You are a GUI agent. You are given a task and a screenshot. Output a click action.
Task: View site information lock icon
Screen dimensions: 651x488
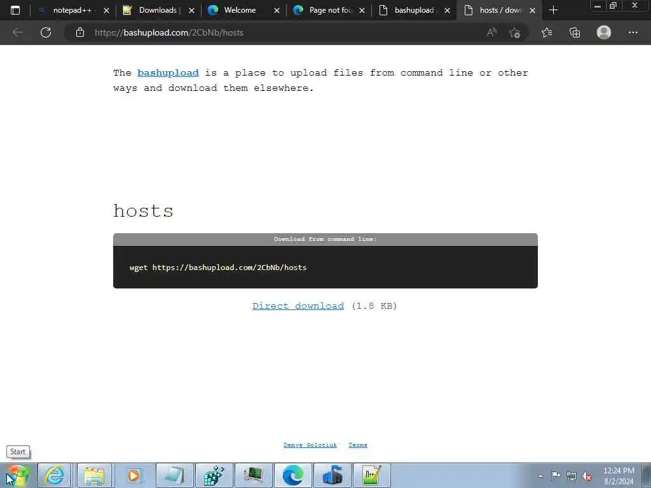point(80,32)
